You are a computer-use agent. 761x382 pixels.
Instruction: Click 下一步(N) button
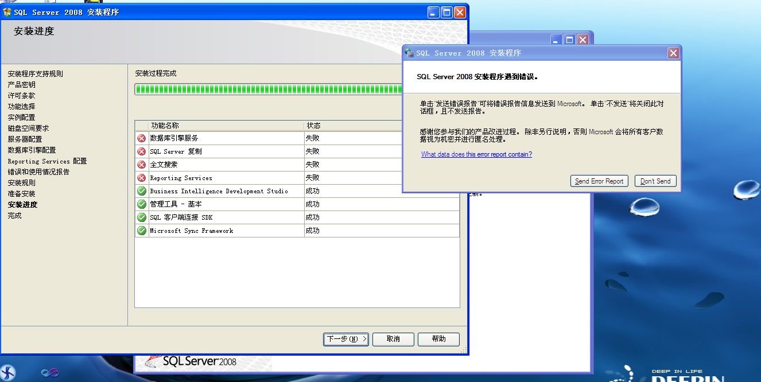346,339
